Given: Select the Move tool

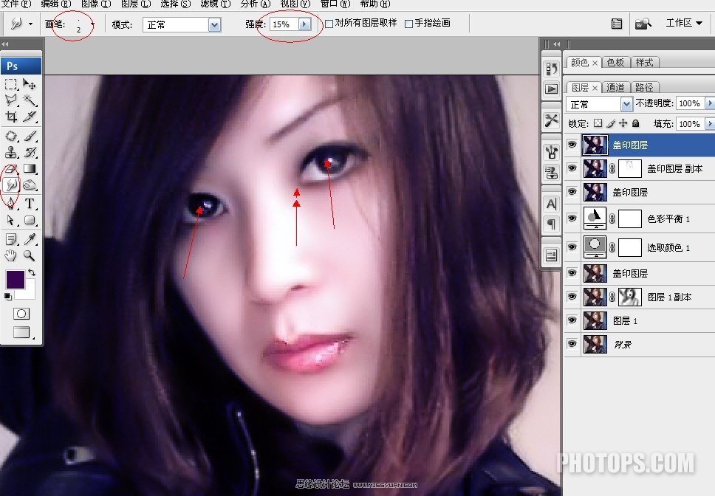Looking at the screenshot, I should (30, 84).
